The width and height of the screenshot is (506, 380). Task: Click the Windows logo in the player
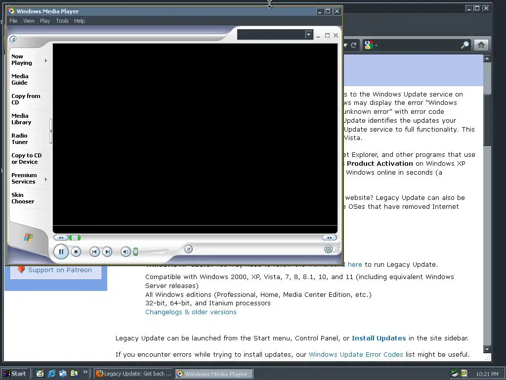28,237
